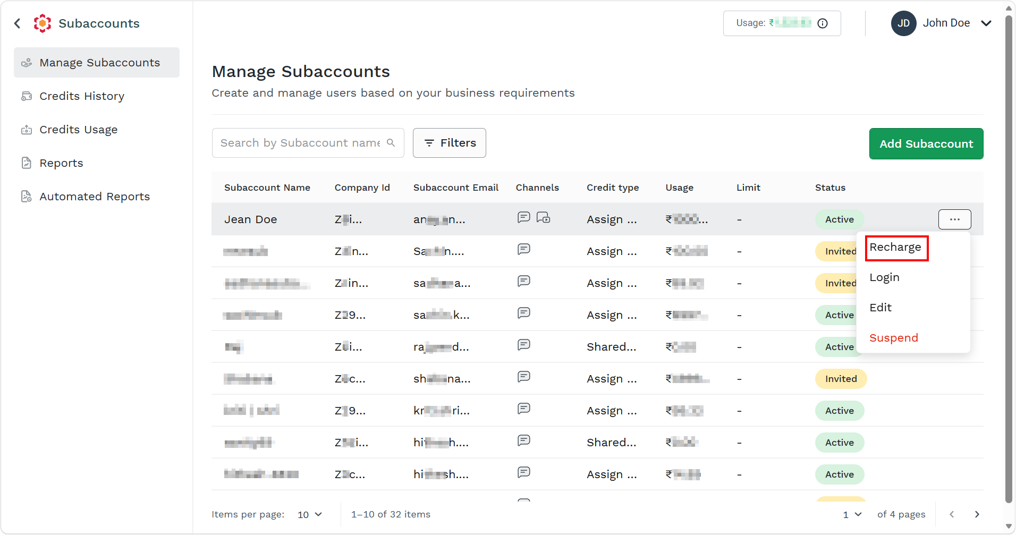1016x535 pixels.
Task: Click the last visible Active status badge
Action: click(x=840, y=474)
